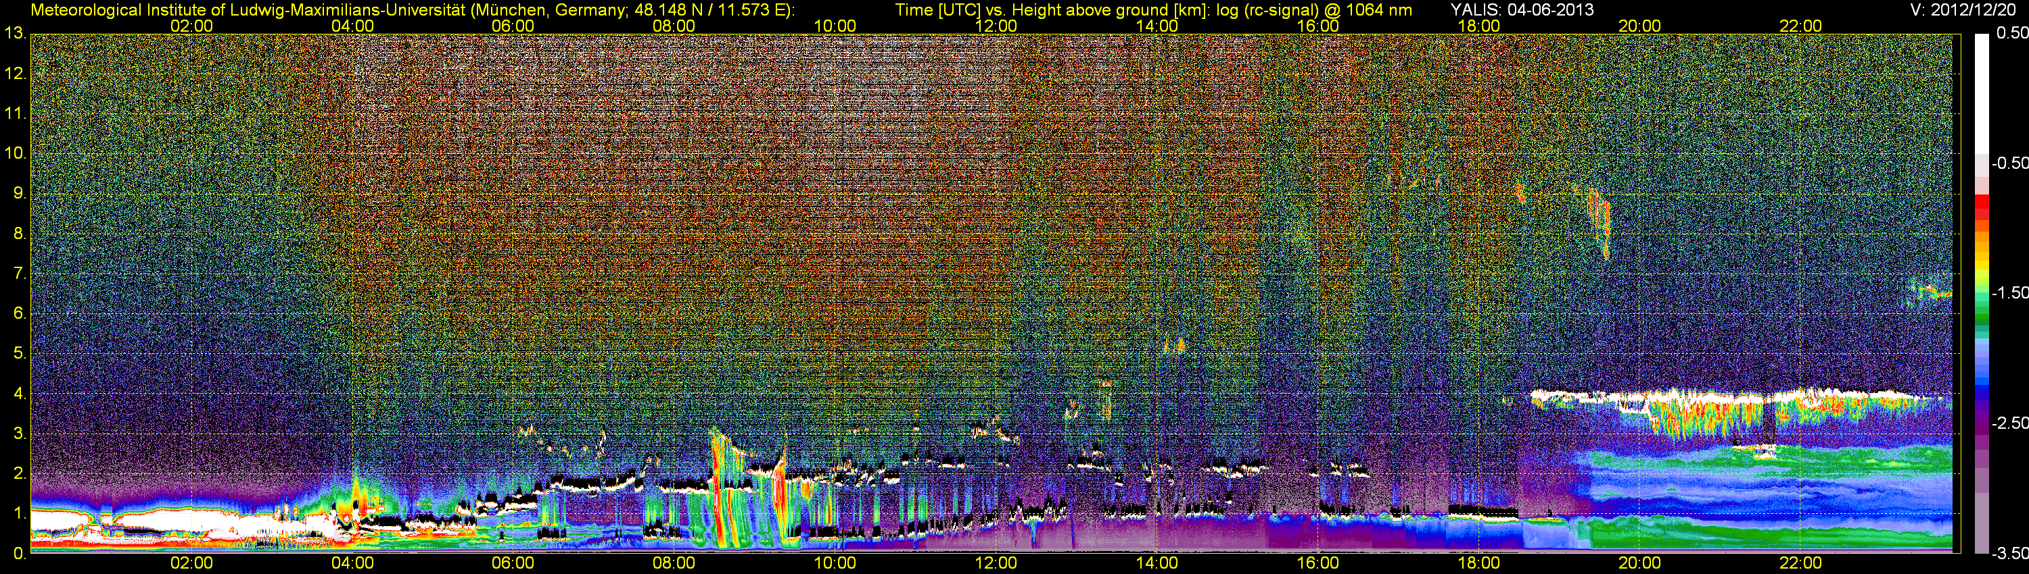
Task: Click the 12. km height axis label
Action: (x=15, y=73)
